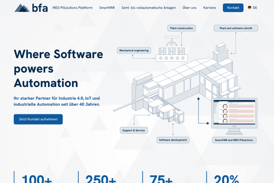Click the conveyor robot illustration icon
Screen dimensions: 274x183
(172, 49)
